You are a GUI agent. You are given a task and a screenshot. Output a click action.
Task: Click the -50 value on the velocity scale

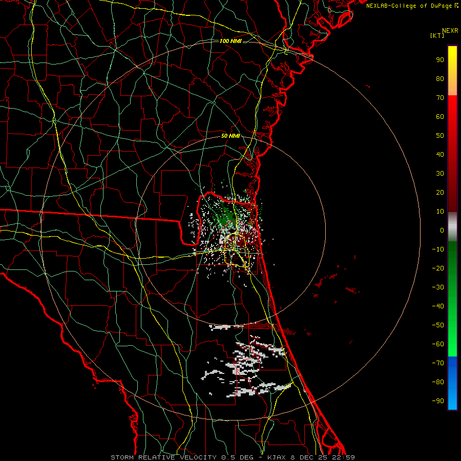(x=438, y=325)
